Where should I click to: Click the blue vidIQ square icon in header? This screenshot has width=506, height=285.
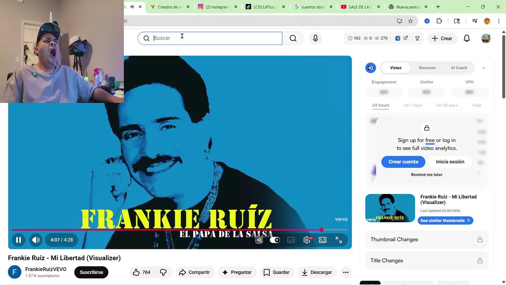pyautogui.click(x=398, y=38)
